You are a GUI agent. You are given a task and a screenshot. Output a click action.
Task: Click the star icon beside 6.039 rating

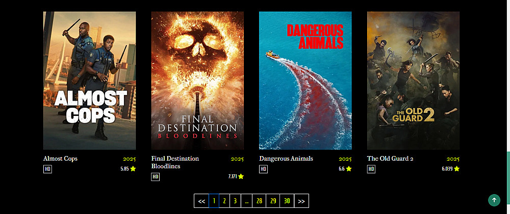click(x=456, y=169)
